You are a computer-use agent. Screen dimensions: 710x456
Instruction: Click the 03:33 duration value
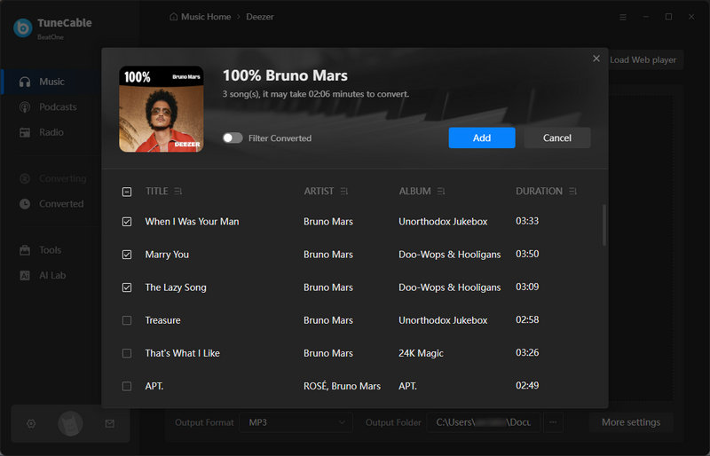(x=527, y=221)
